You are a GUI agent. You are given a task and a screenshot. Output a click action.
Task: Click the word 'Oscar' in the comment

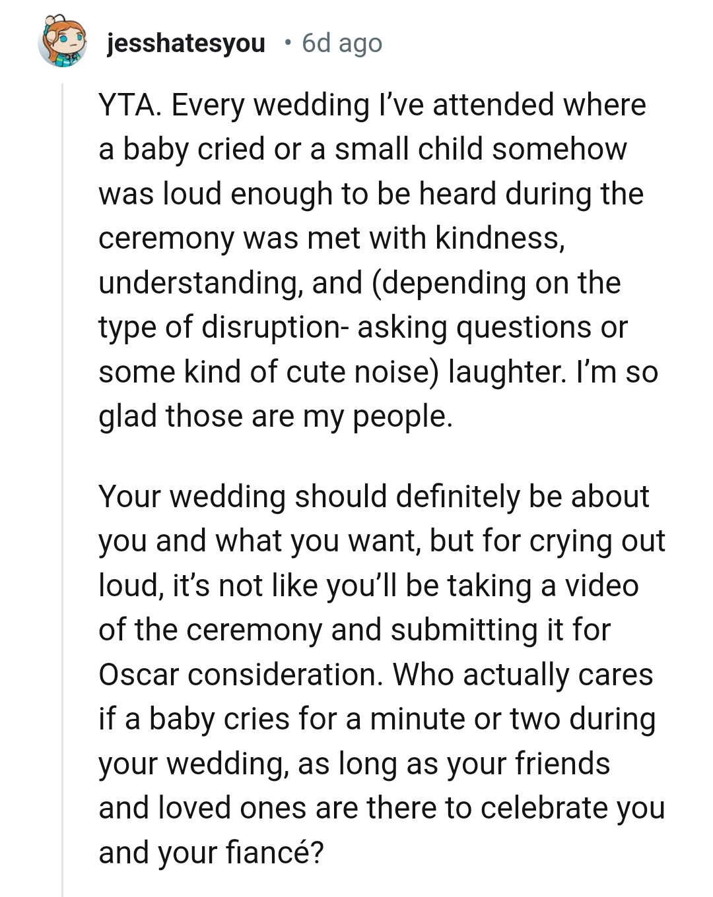pos(139,675)
